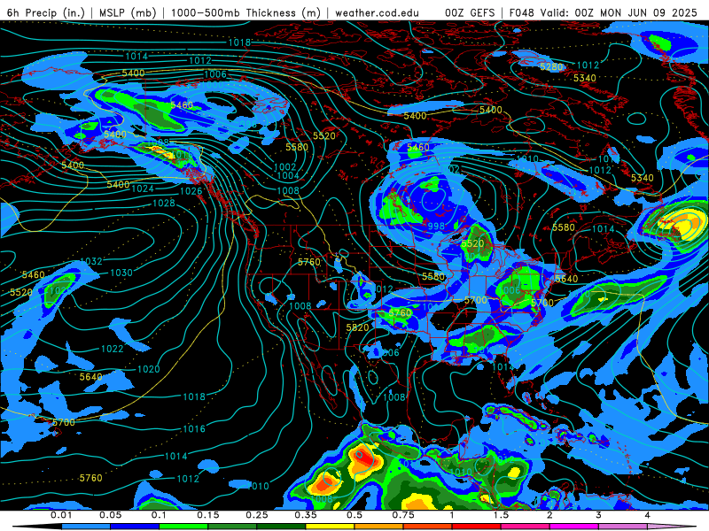Click the '0.25' legend value
This screenshot has height=531, width=709.
[257, 515]
